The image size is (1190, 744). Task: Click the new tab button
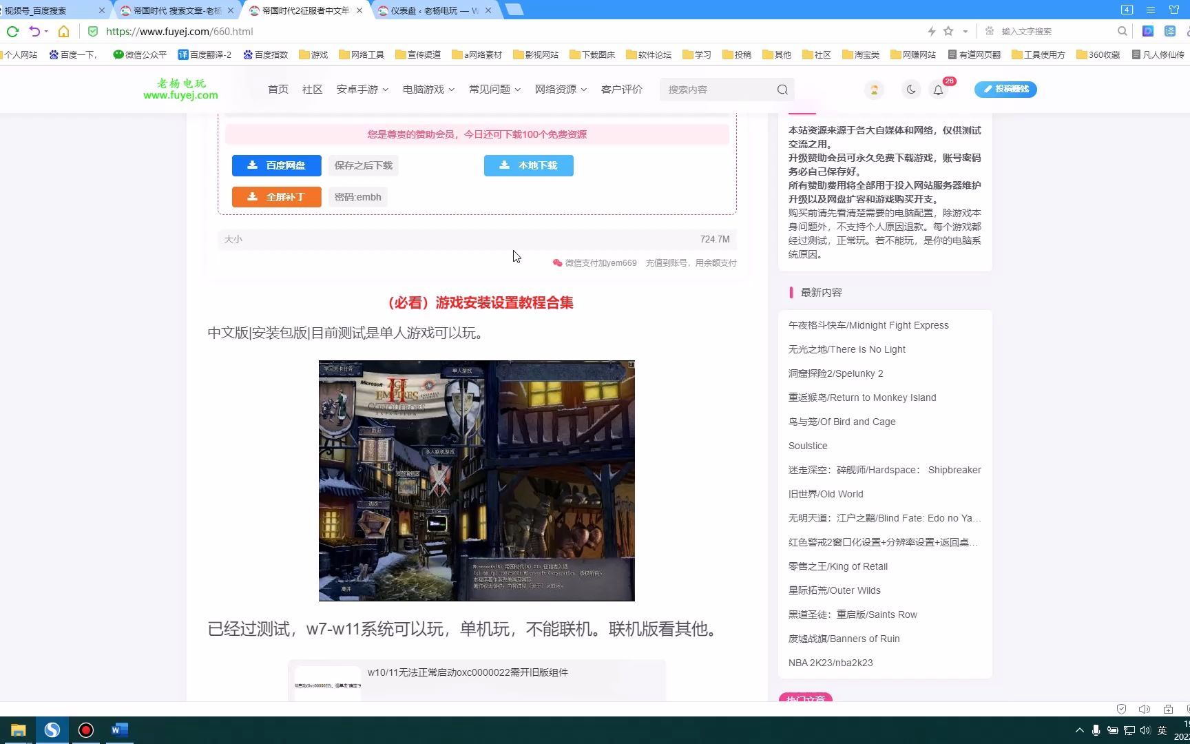(x=514, y=10)
